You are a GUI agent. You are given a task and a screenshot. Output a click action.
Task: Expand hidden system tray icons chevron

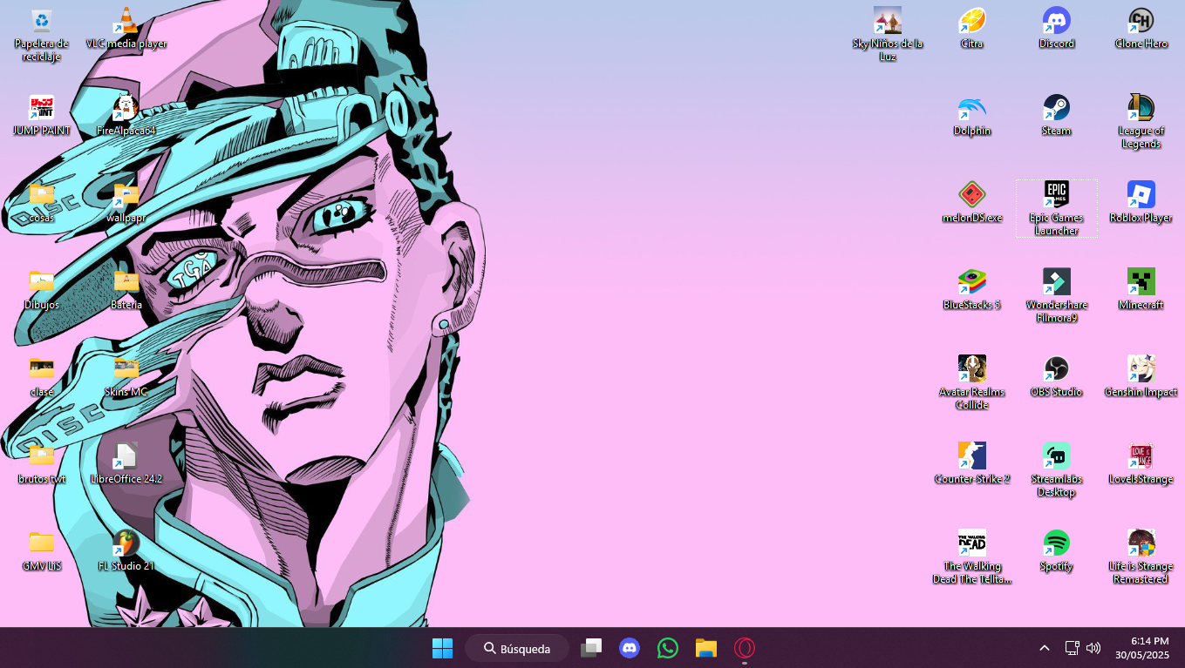pos(1044,648)
